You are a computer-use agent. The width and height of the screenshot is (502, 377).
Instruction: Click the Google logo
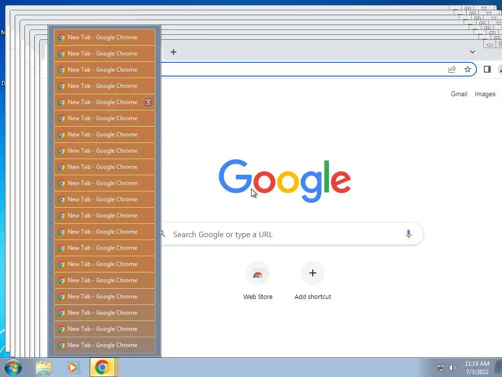[285, 181]
